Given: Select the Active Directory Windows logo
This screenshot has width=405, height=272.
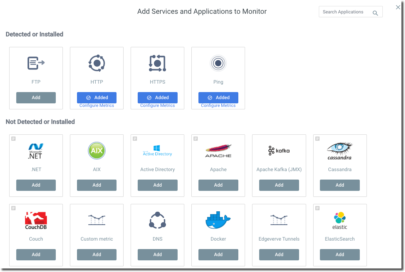Looking at the screenshot, I should [157, 150].
